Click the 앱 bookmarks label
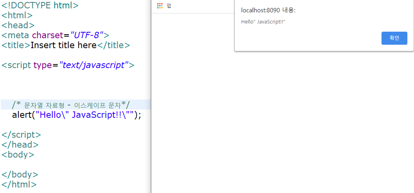Image resolution: width=414 pixels, height=193 pixels. pos(169,6)
